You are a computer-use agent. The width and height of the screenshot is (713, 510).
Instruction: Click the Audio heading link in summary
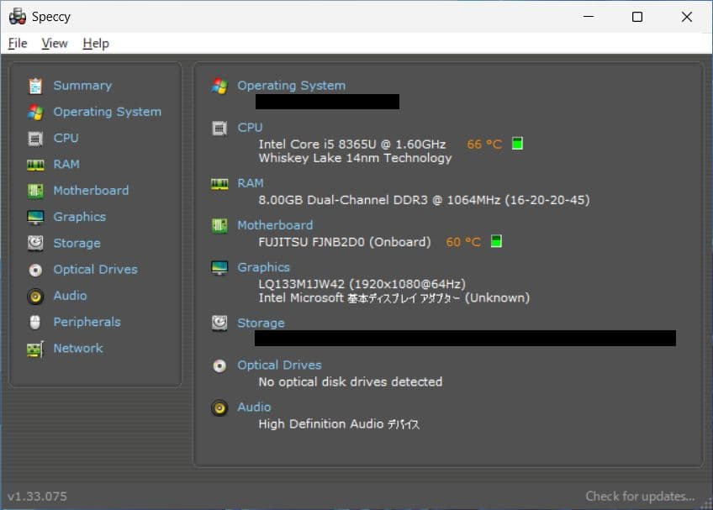(x=254, y=407)
